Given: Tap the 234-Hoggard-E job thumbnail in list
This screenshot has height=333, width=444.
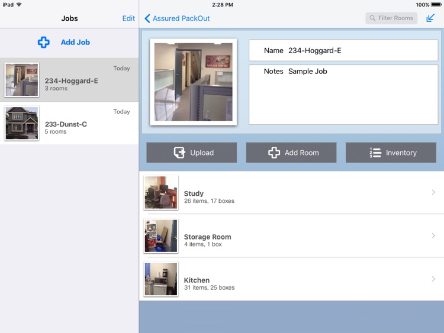Looking at the screenshot, I should click(22, 80).
